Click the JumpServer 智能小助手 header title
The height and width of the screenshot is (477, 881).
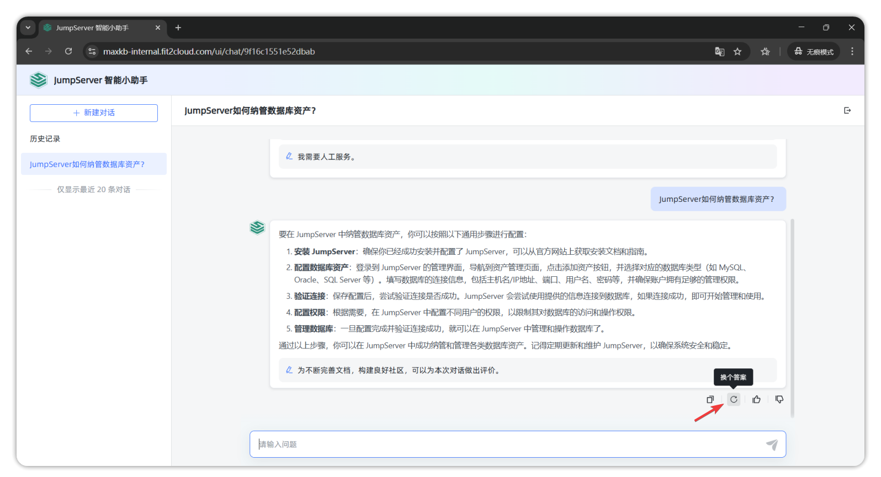pyautogui.click(x=100, y=80)
